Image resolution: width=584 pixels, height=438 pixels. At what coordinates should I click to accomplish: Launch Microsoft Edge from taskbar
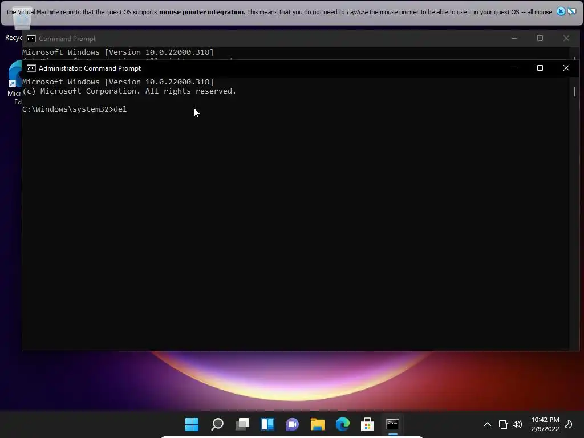click(343, 424)
